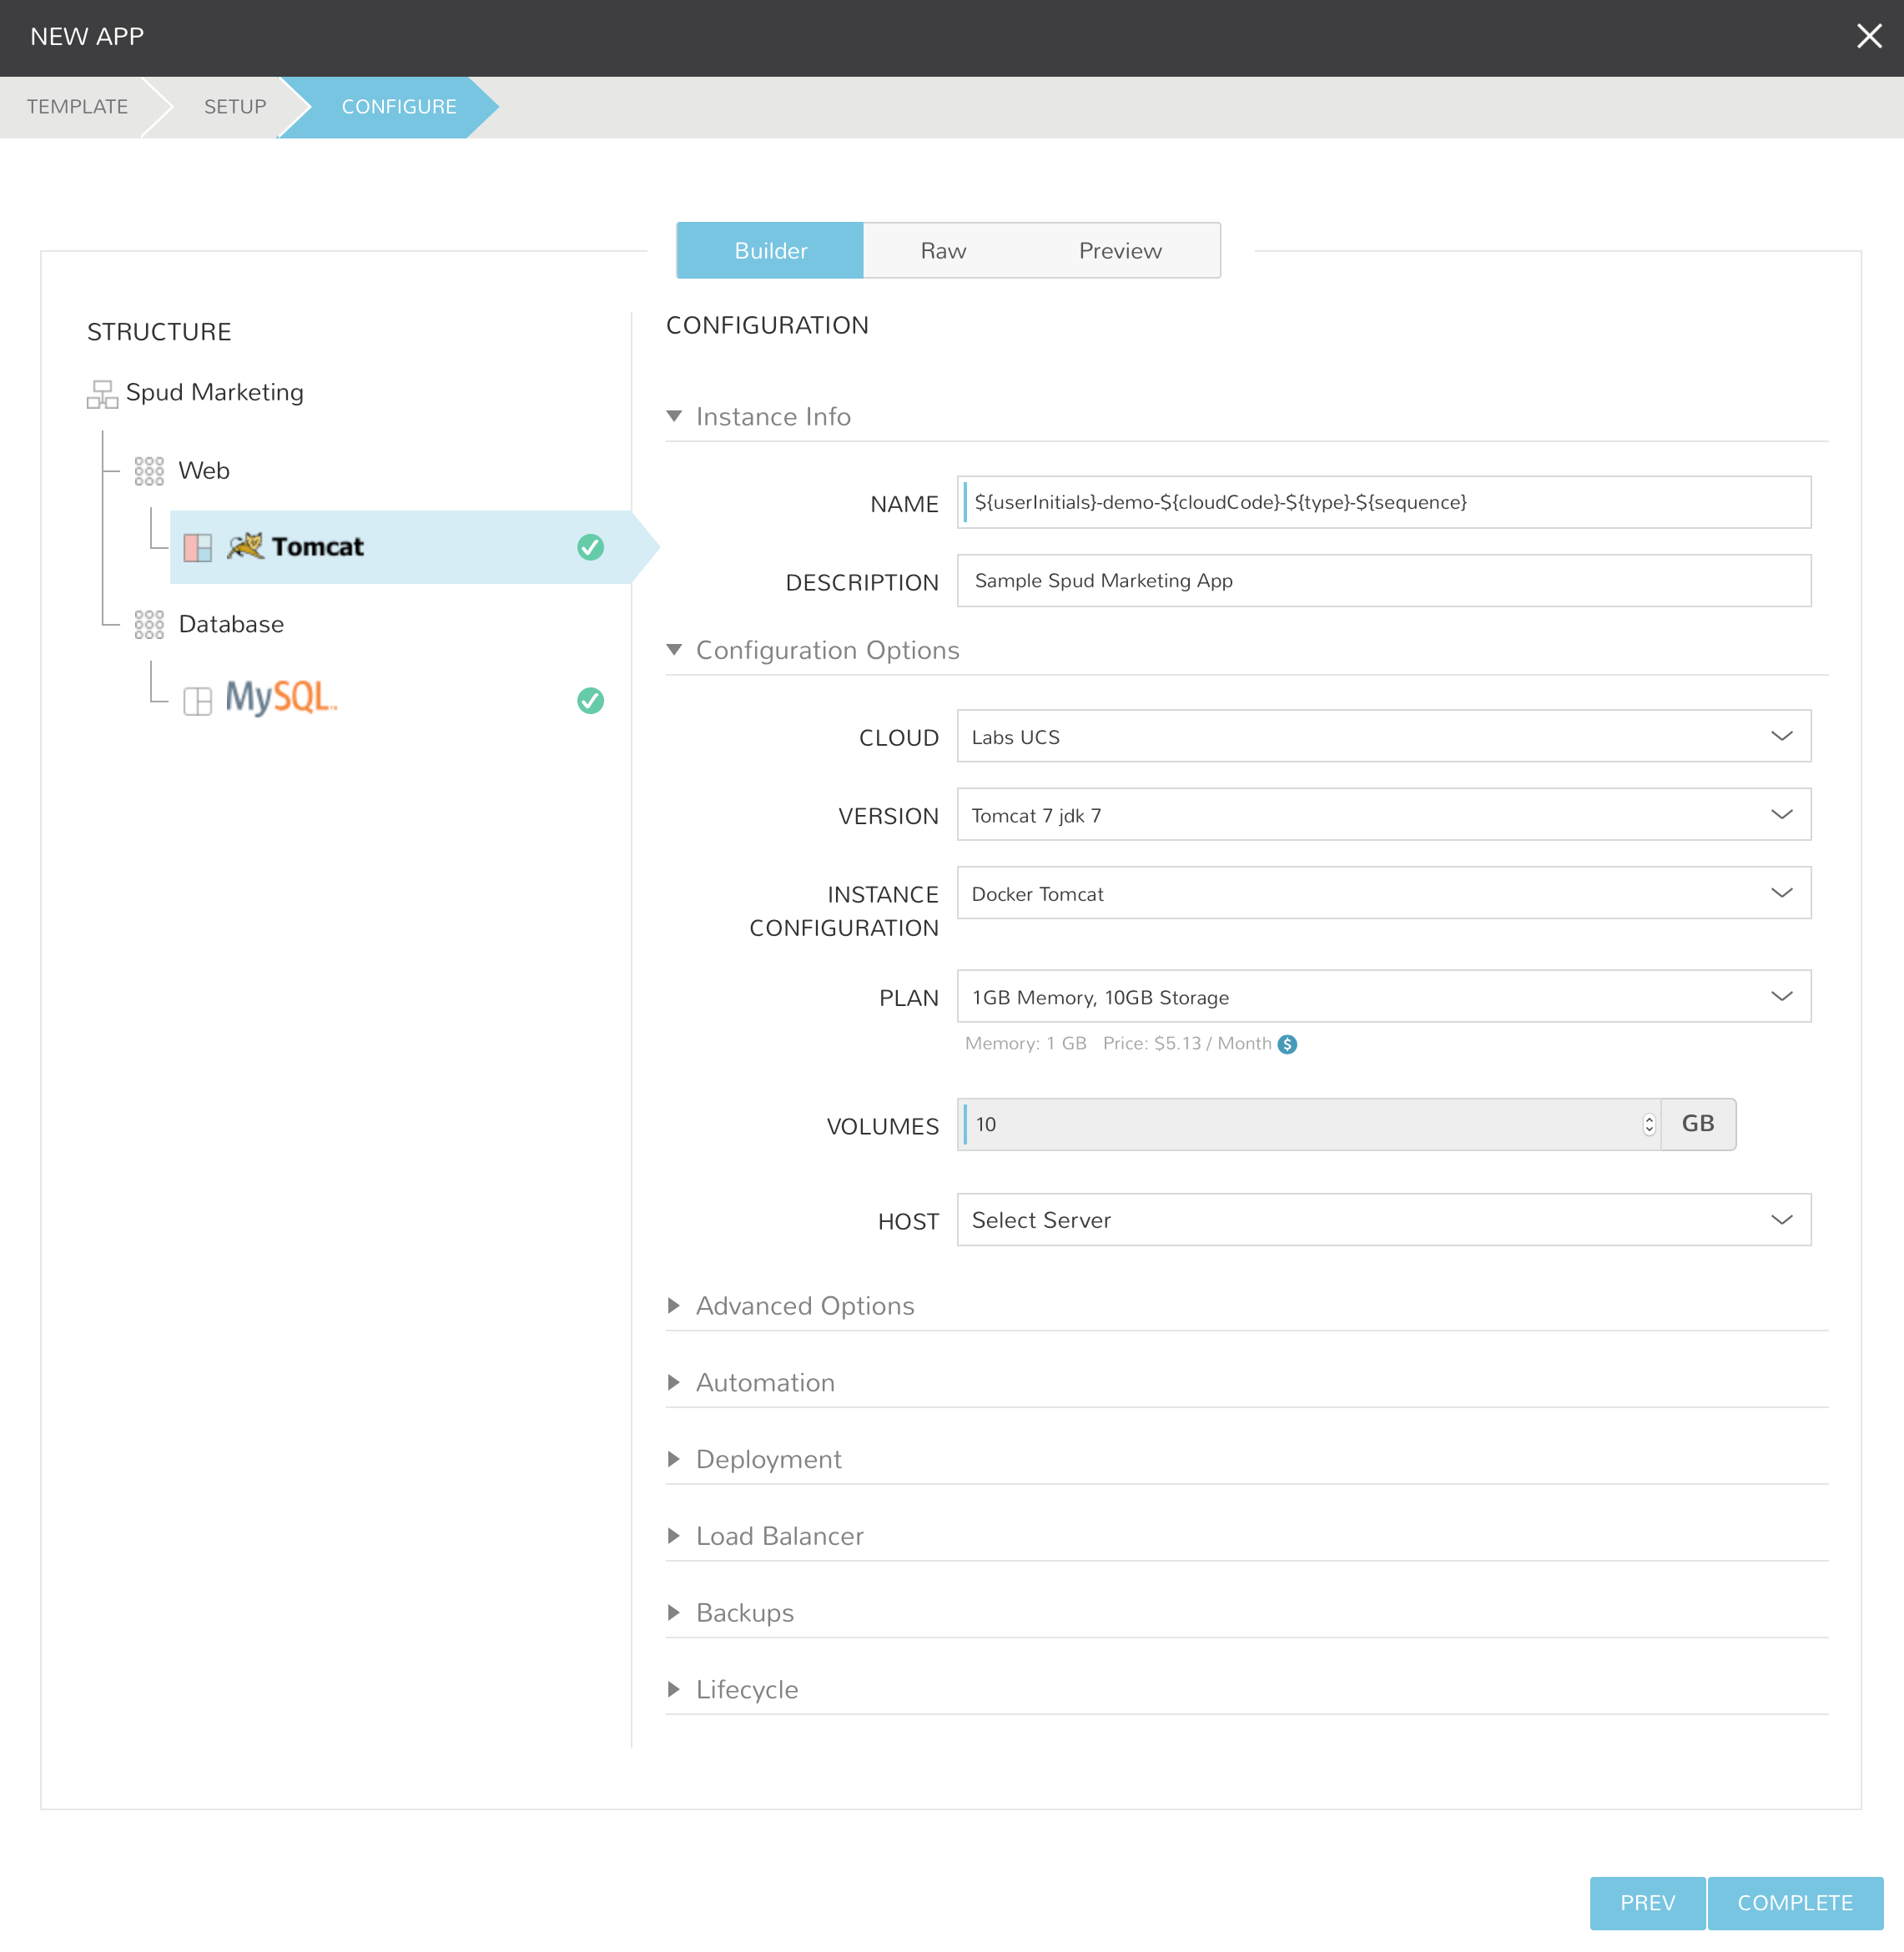Click the price dollar info icon
This screenshot has height=1952, width=1904.
[x=1288, y=1044]
